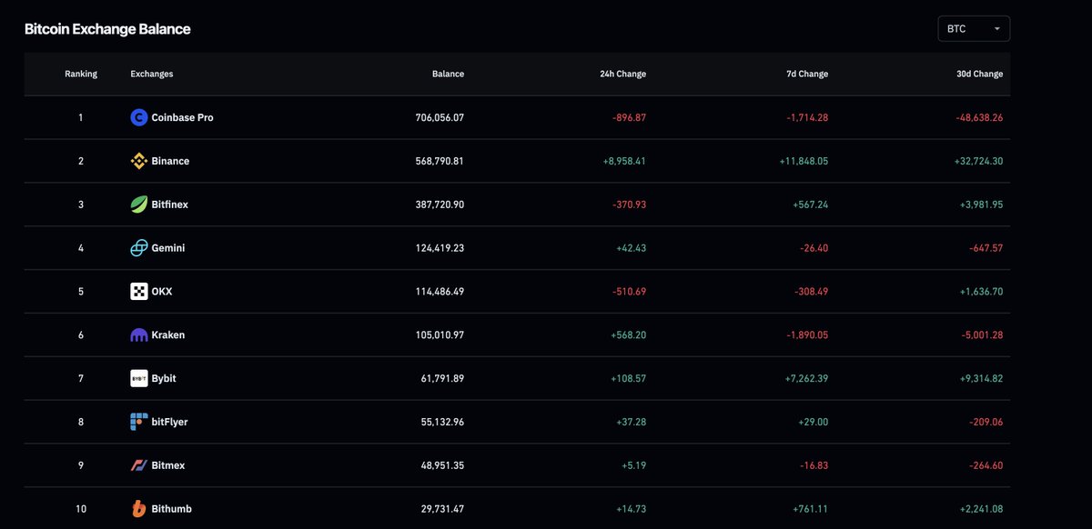1092x529 pixels.
Task: Select the balance value 61,791.89
Action: pos(443,378)
